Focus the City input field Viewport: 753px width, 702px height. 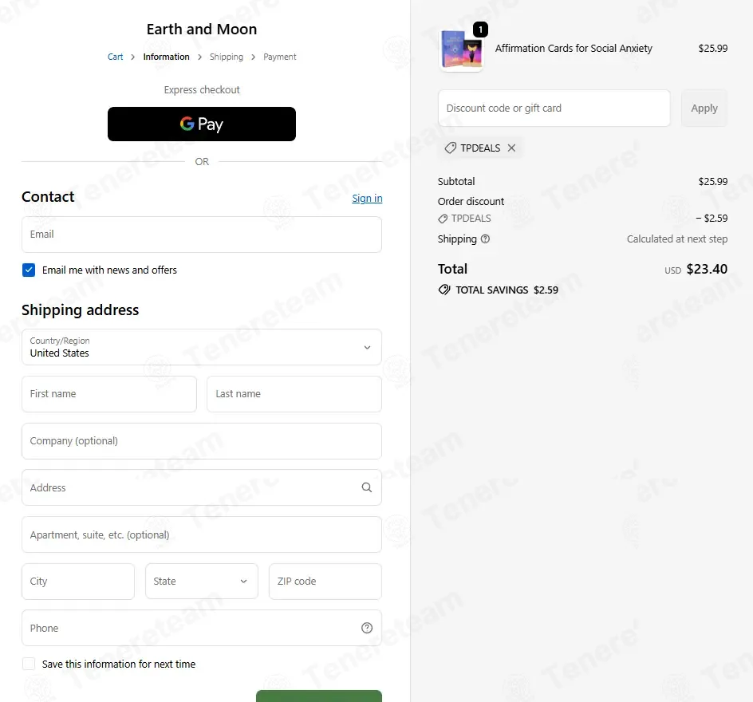(x=78, y=581)
